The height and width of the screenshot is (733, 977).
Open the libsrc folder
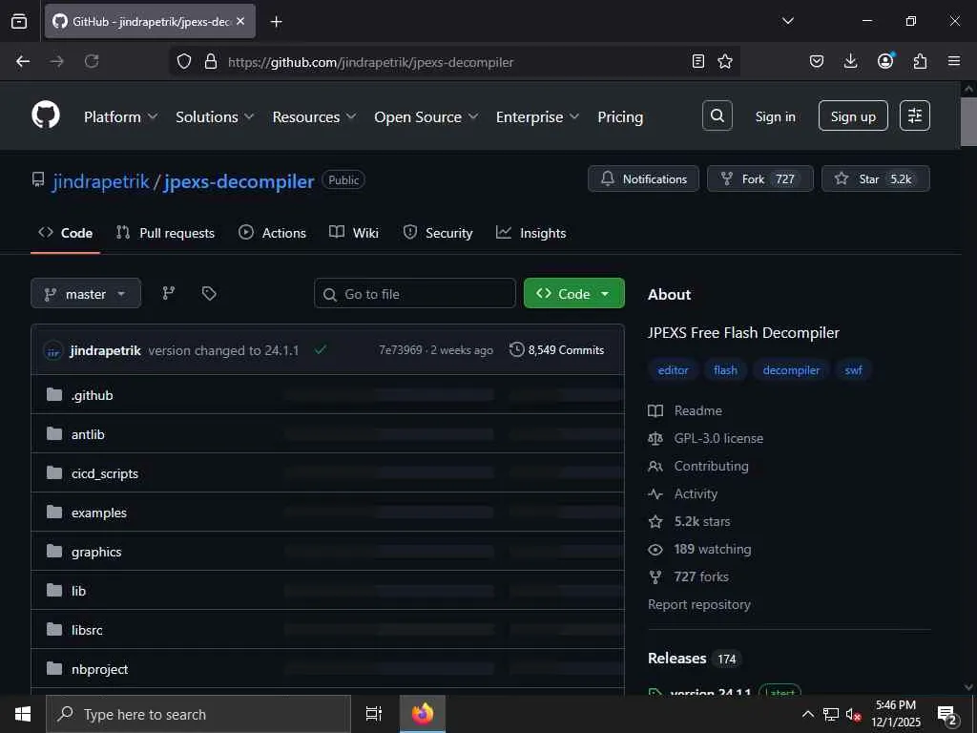pos(87,630)
